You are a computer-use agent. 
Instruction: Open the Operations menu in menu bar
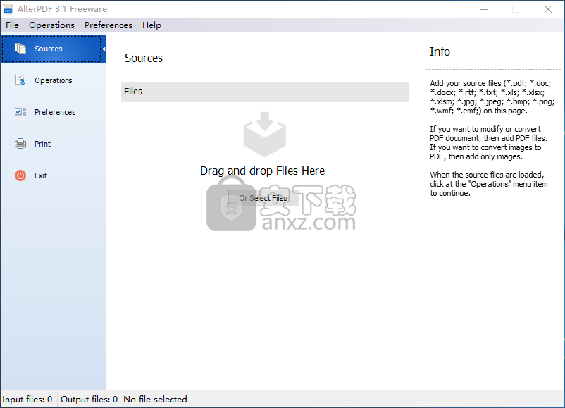pos(51,25)
